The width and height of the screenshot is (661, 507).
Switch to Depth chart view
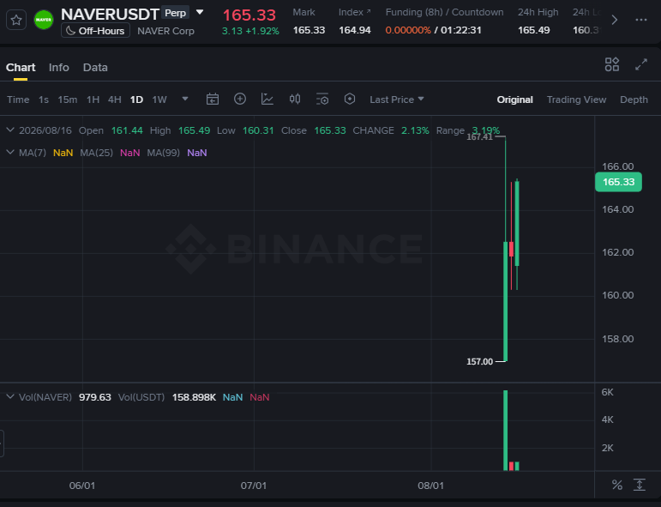pos(634,100)
